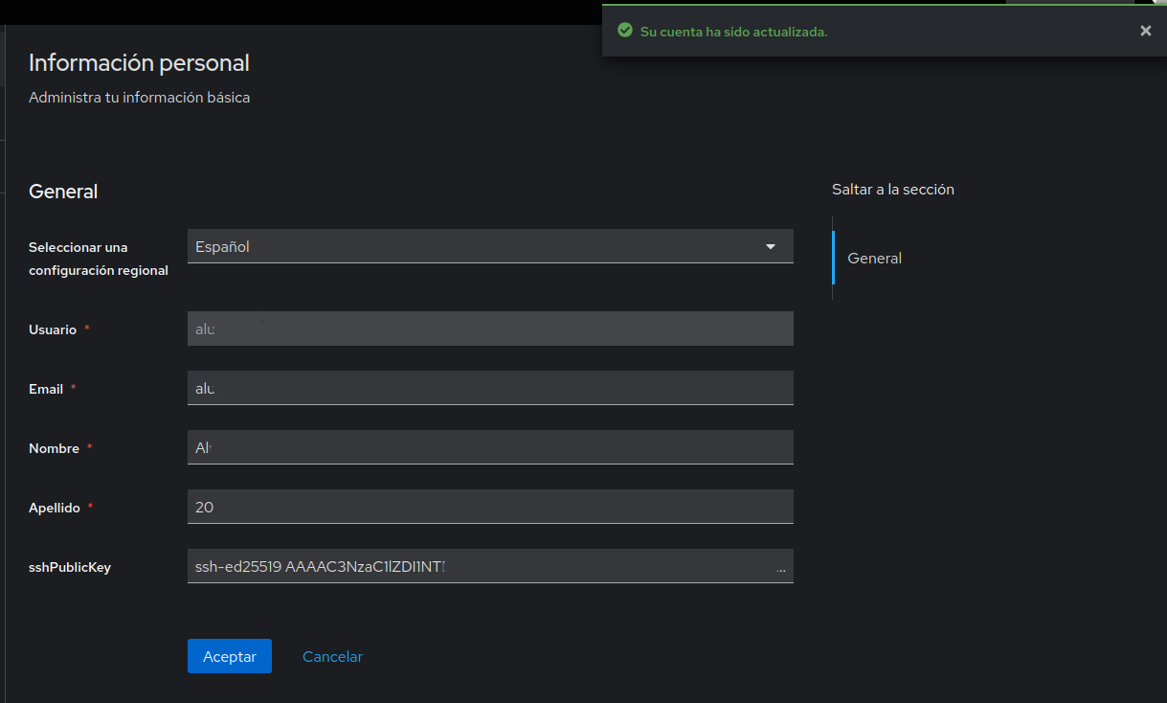This screenshot has height=703, width=1167.
Task: Click the Usuario field label
Action: coord(53,329)
